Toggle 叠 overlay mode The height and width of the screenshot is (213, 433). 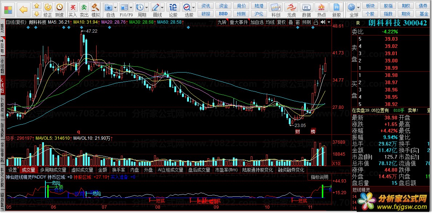[291, 22]
